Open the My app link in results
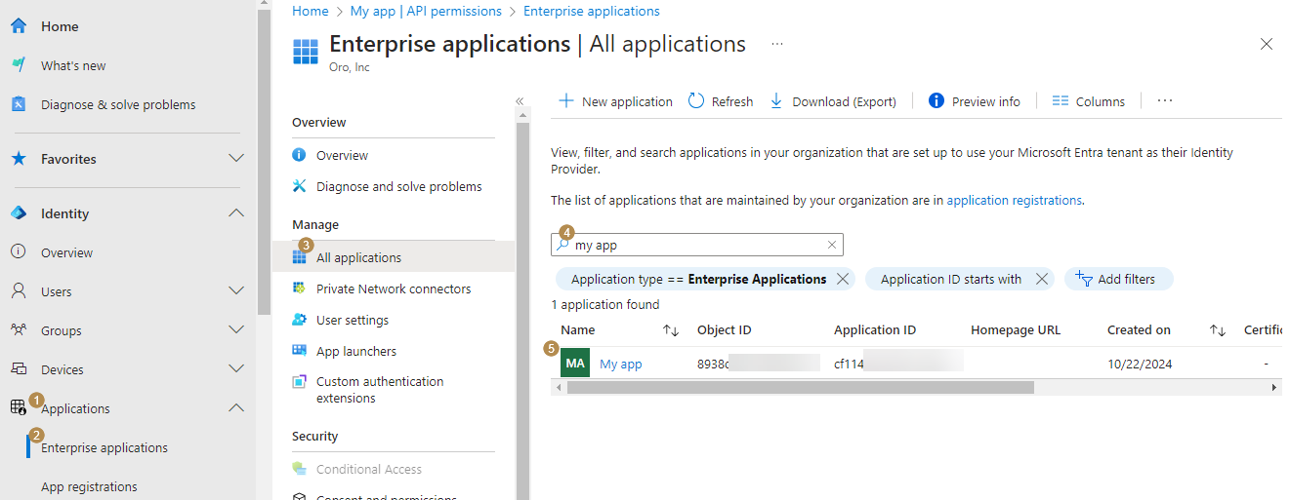This screenshot has height=500, width=1290. tap(620, 364)
